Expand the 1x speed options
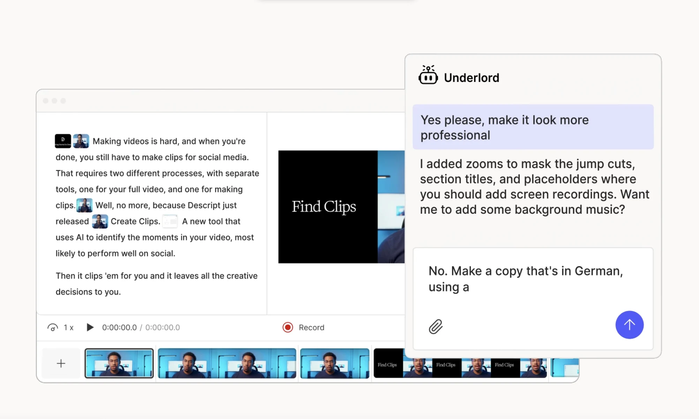 click(x=68, y=327)
